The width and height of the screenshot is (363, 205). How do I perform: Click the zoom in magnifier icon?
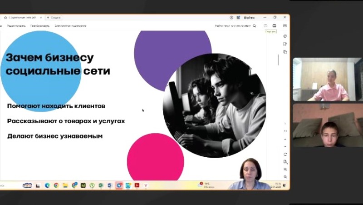[285, 169]
